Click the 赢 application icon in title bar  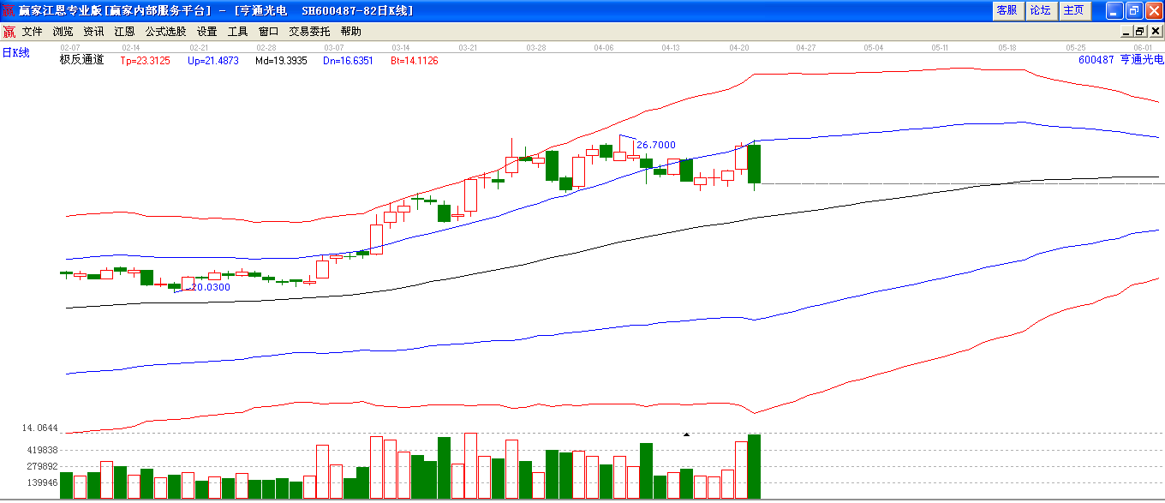[x=9, y=10]
